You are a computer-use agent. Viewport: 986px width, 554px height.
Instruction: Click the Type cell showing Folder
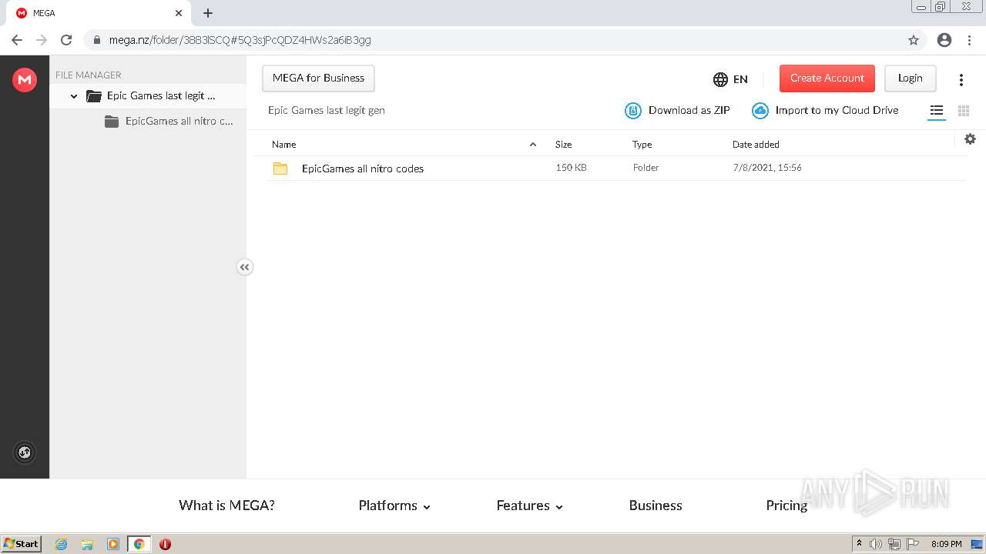click(x=646, y=168)
